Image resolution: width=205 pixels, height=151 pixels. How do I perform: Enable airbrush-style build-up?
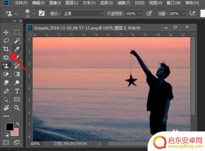(x=192, y=13)
